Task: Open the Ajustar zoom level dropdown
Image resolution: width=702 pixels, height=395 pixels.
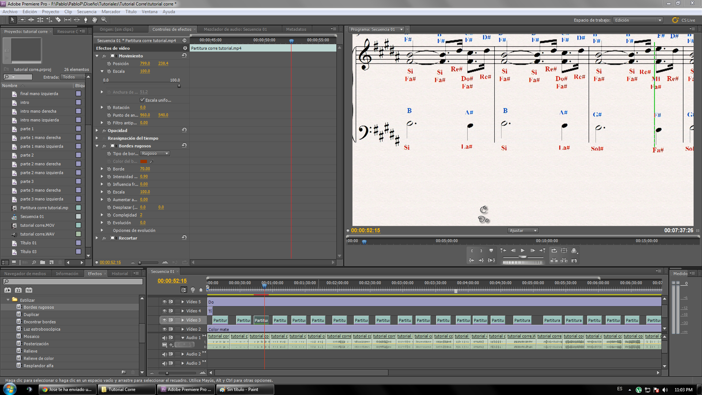Action: pyautogui.click(x=523, y=230)
